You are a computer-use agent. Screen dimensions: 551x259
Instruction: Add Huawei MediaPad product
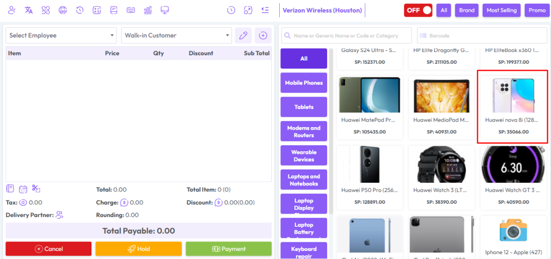(x=442, y=107)
